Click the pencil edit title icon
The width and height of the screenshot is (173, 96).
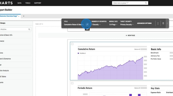click(87, 24)
